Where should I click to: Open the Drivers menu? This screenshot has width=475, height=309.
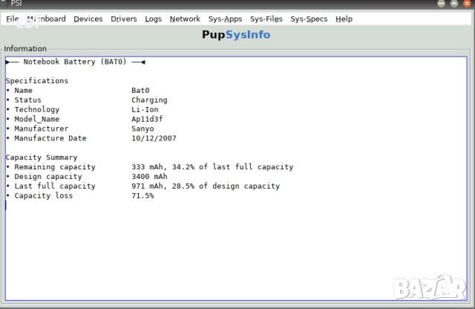point(124,19)
